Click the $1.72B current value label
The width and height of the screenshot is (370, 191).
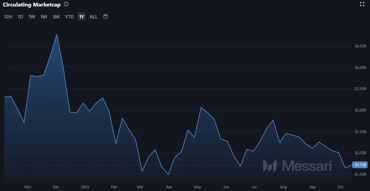(360, 165)
